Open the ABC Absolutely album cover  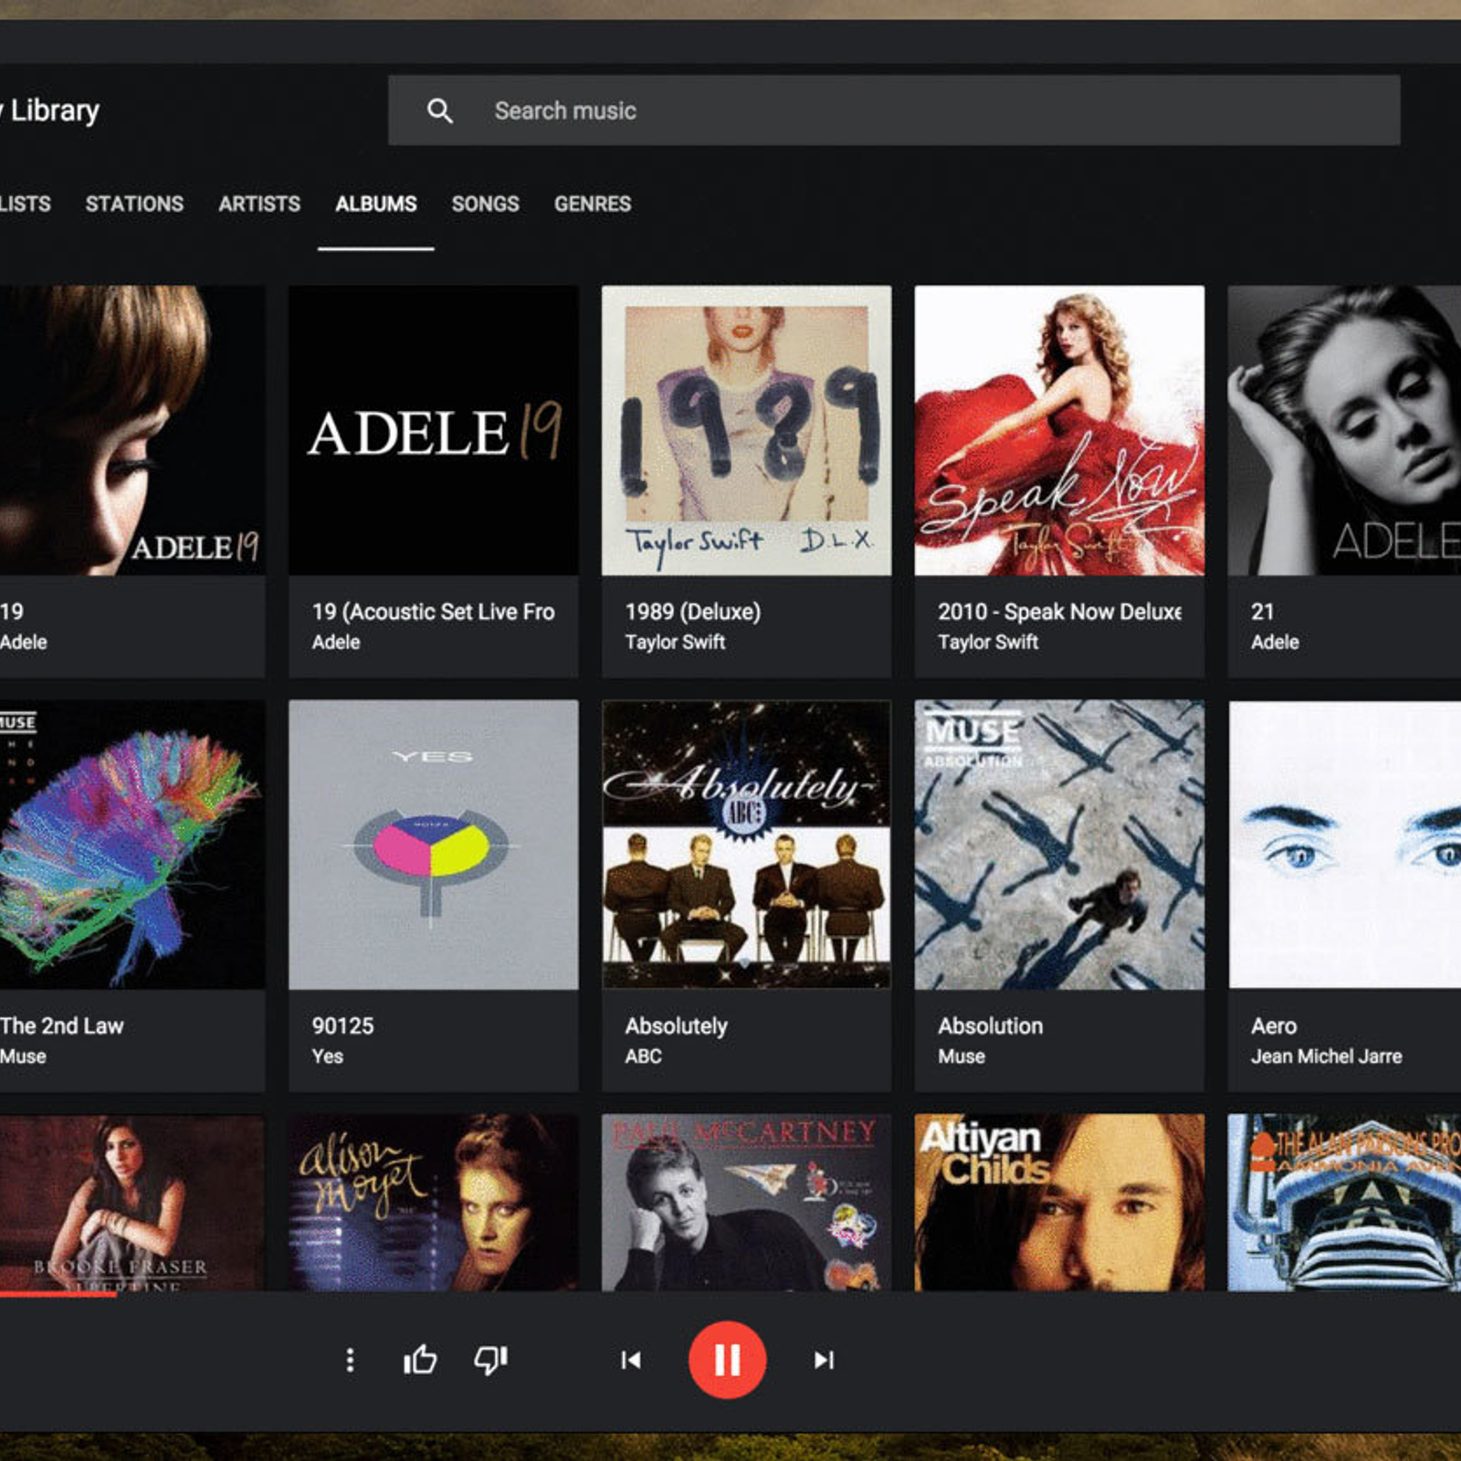click(747, 845)
